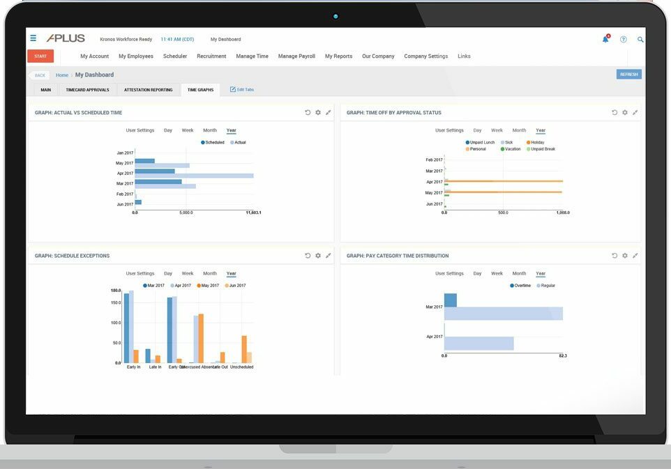Click the 11:41 AM (CDT) time link
671x469 pixels.
pyautogui.click(x=177, y=39)
